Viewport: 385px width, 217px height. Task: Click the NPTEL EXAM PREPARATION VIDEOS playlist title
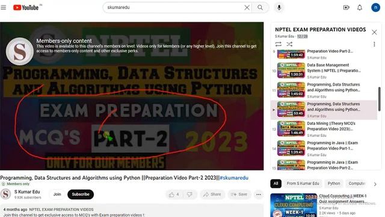click(x=321, y=30)
